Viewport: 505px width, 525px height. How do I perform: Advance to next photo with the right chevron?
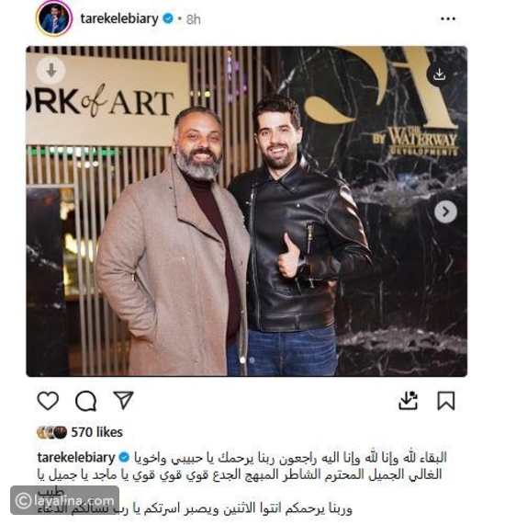[x=445, y=211]
